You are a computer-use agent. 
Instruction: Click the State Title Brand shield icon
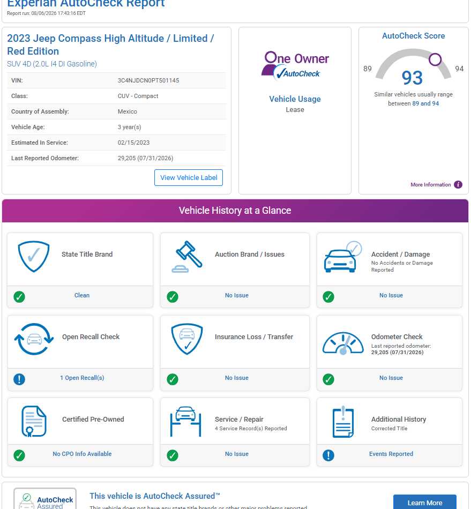[x=34, y=256]
